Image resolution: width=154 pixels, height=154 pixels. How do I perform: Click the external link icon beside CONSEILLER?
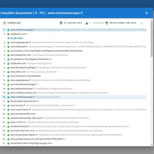coord(5,23)
